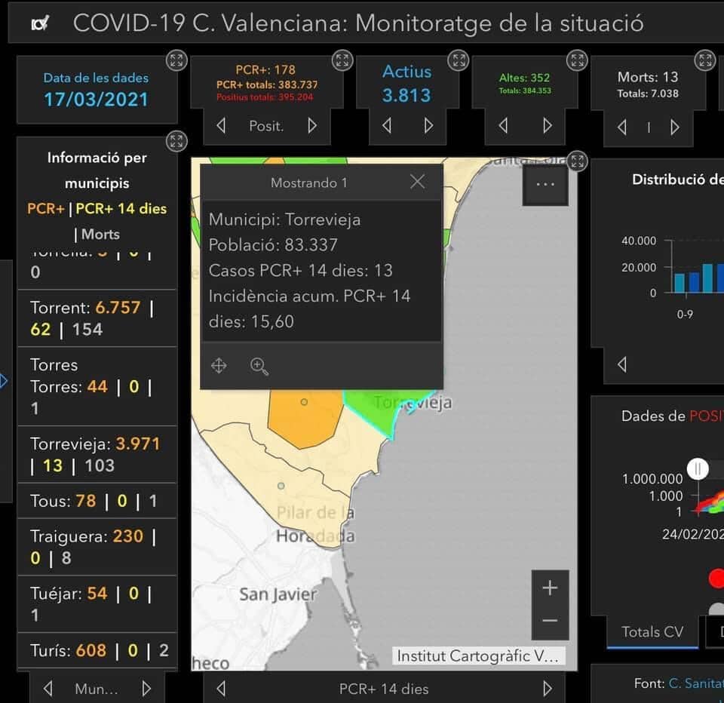Screen dimensions: 724x703
Task: Zoom to the Torrevieja feature with the magnifier icon
Action: point(259,367)
